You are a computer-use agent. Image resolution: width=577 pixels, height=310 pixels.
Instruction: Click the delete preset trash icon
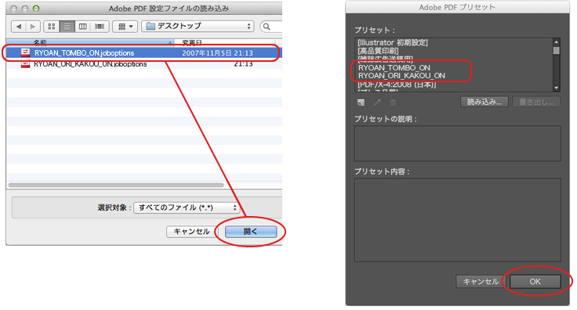393,103
